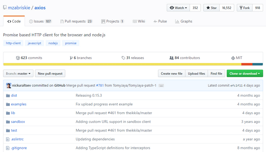The height and width of the screenshot is (152, 266).
Task: Open the Updating dependencies commit message
Action: coord(95,139)
